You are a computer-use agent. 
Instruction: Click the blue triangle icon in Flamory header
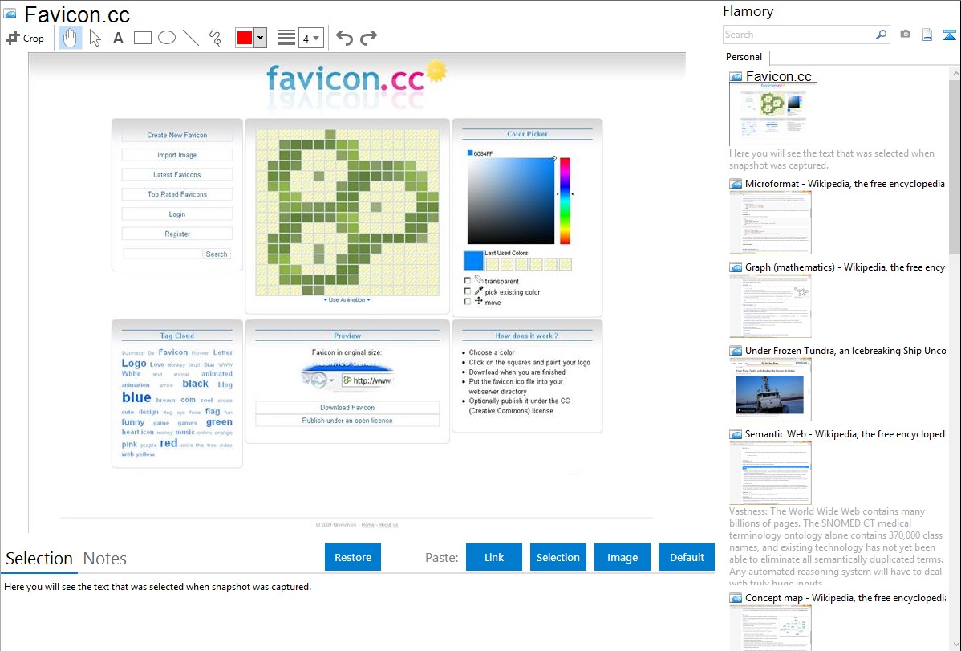949,35
